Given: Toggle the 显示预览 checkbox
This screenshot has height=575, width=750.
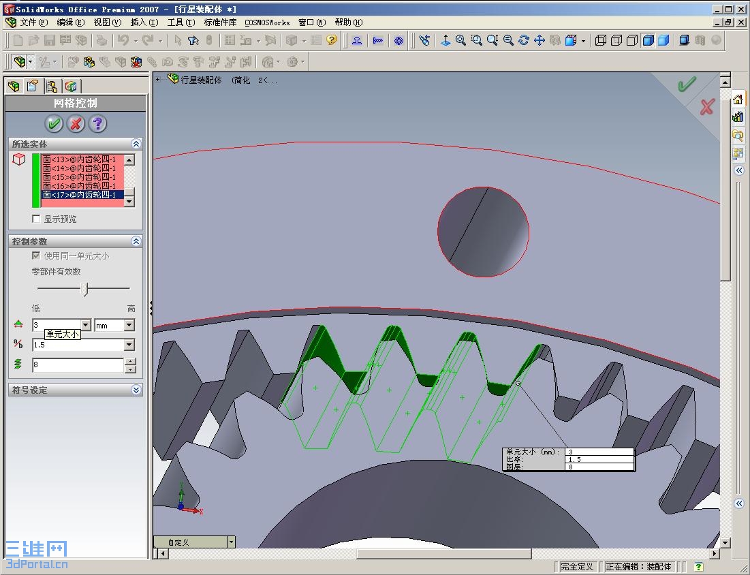Looking at the screenshot, I should (36, 219).
